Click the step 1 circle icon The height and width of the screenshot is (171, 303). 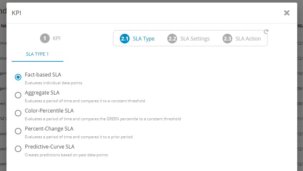(x=45, y=39)
